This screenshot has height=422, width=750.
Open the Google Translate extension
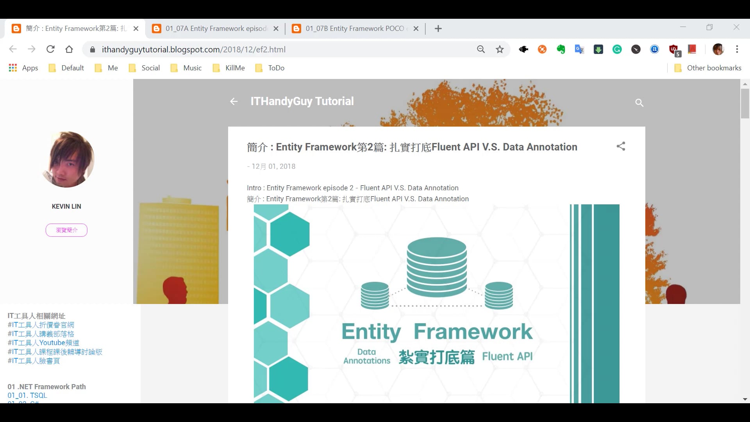click(x=580, y=49)
